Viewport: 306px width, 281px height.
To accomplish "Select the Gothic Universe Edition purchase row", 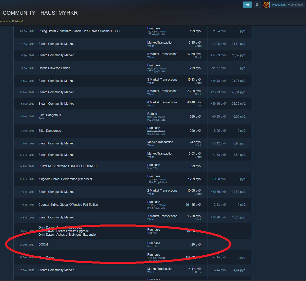I will coord(54,68).
